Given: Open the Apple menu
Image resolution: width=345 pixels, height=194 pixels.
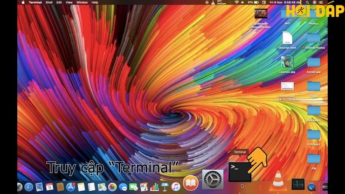Looking at the screenshot, I should point(23,2).
